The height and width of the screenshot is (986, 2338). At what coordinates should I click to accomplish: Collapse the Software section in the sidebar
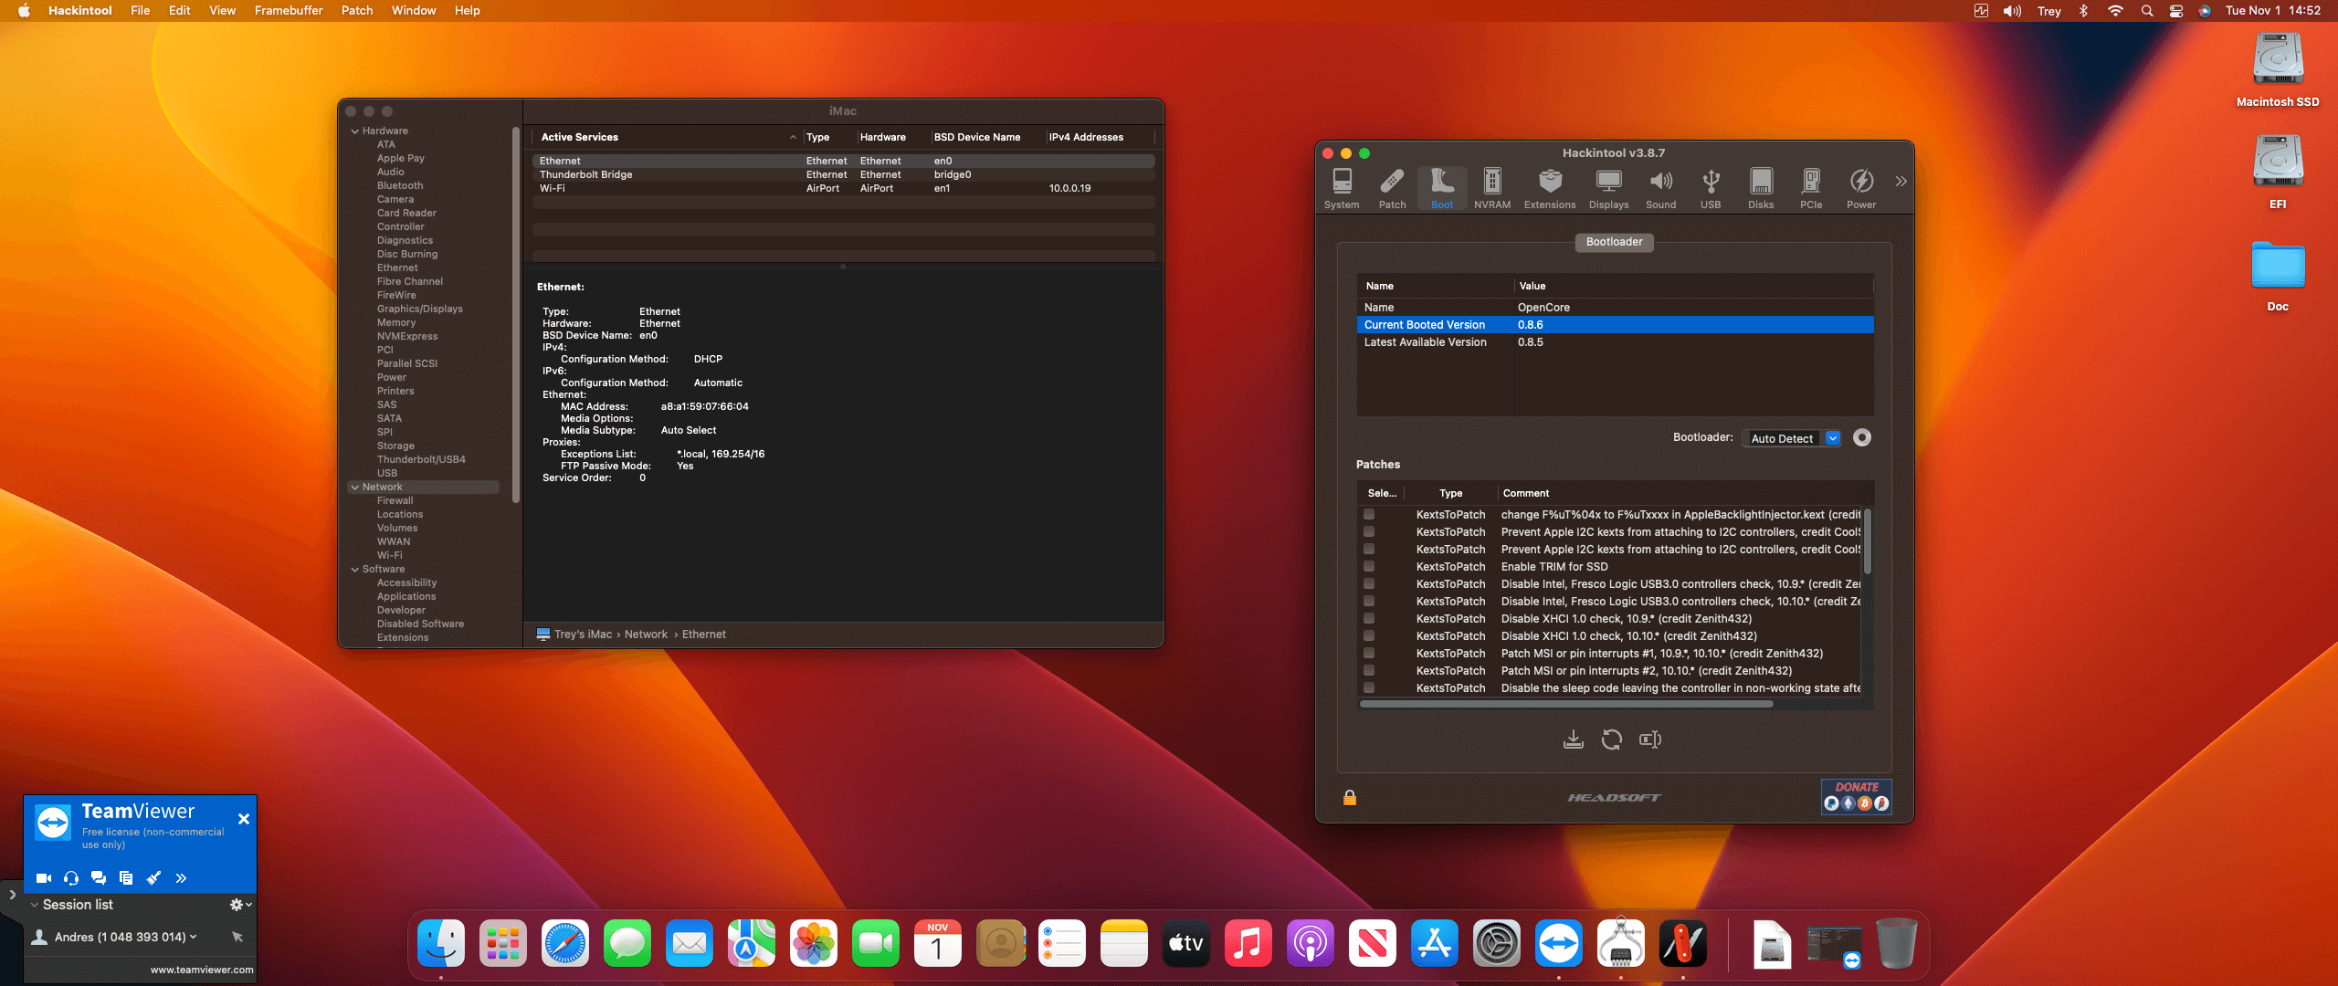355,570
